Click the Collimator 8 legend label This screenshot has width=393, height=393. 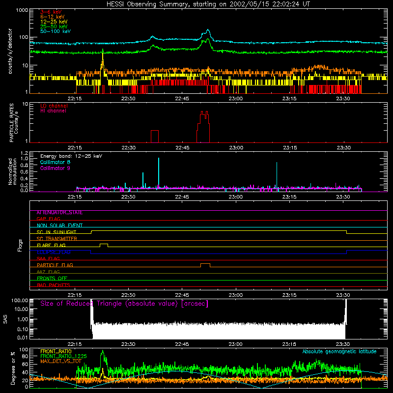pyautogui.click(x=55, y=162)
